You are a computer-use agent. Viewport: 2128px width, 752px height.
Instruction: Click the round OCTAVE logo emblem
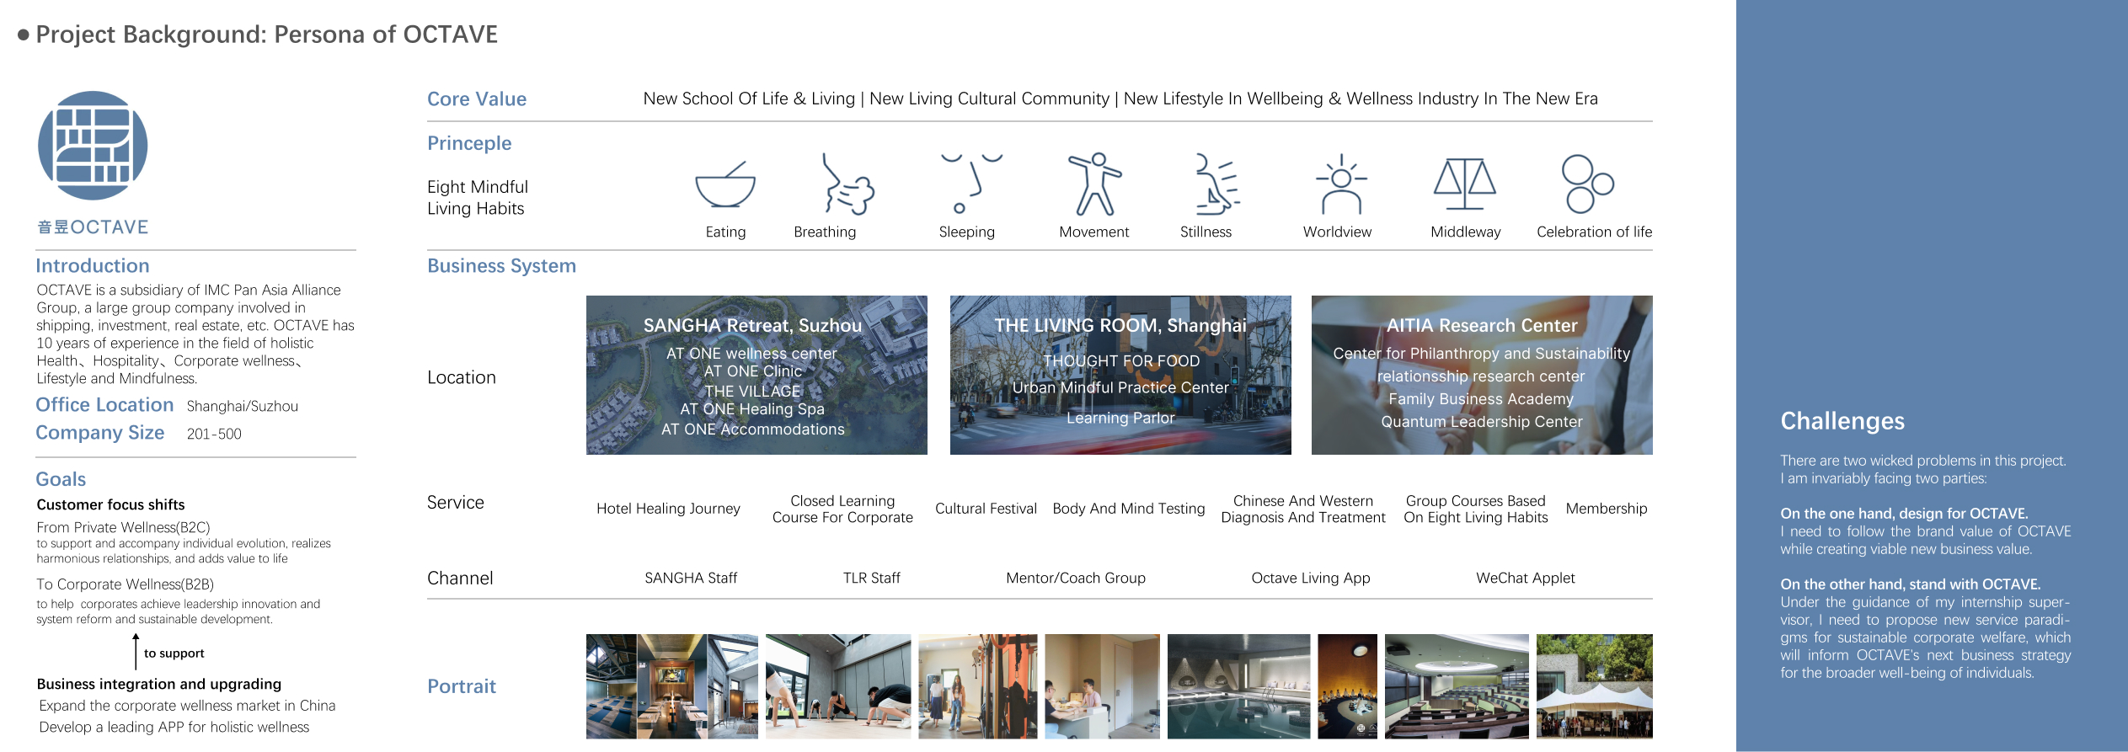(x=93, y=146)
